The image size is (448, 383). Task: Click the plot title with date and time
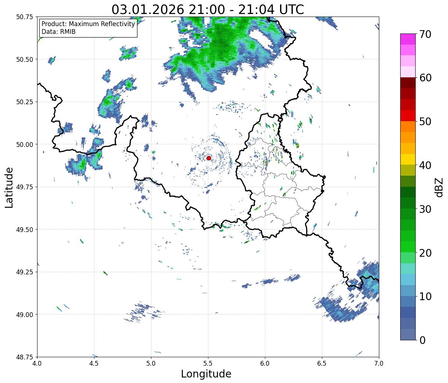(208, 9)
